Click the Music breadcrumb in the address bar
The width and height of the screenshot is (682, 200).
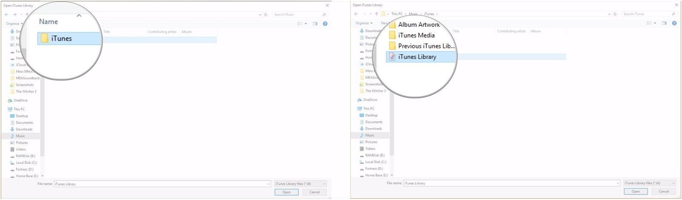coord(413,14)
